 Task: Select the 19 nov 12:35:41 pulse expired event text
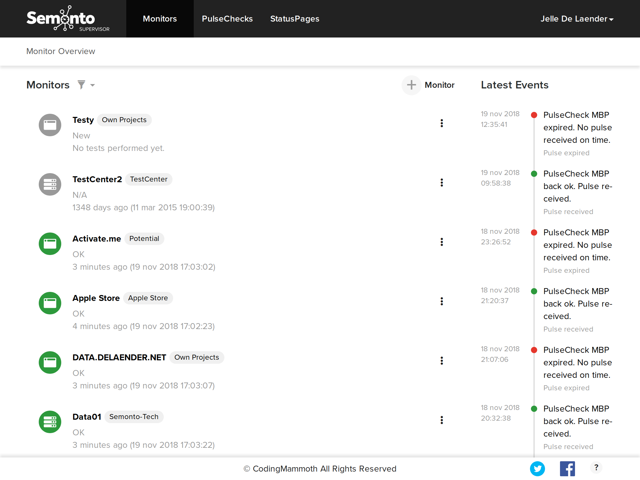[x=577, y=127]
